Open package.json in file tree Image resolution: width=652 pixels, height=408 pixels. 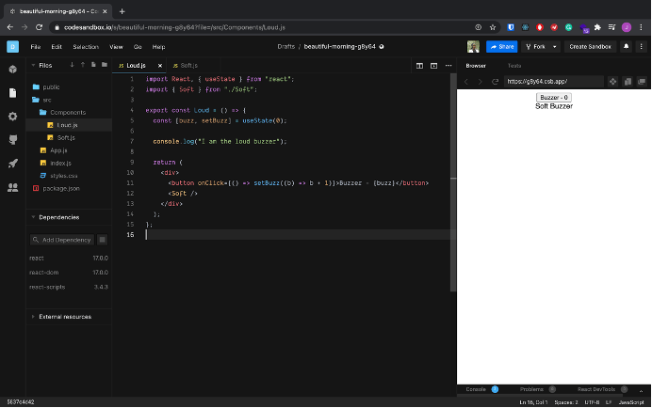[x=60, y=188]
